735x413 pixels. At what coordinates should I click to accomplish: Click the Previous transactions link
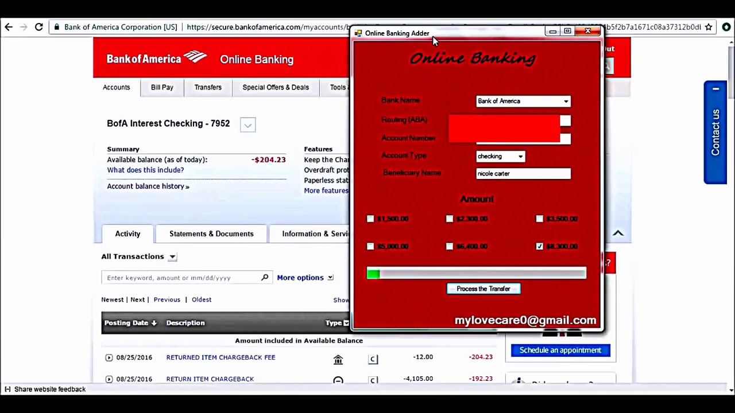coord(167,300)
